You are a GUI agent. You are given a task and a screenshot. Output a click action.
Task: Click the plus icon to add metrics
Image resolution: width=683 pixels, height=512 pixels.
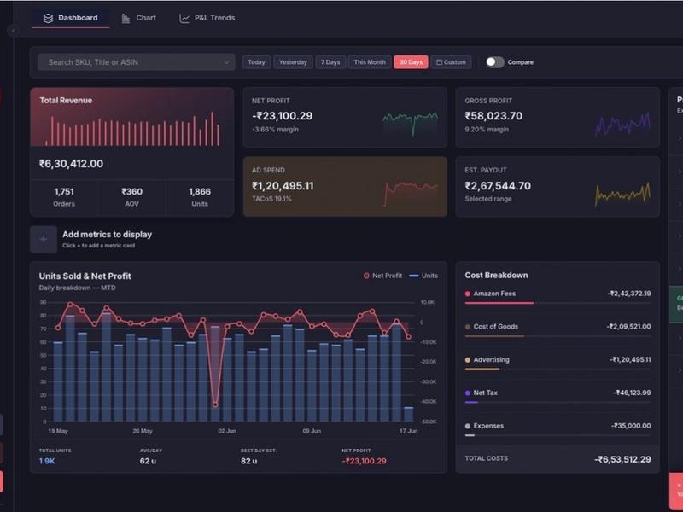pos(44,239)
